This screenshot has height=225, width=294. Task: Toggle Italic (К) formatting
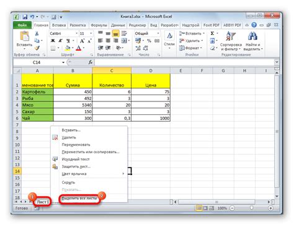60,41
